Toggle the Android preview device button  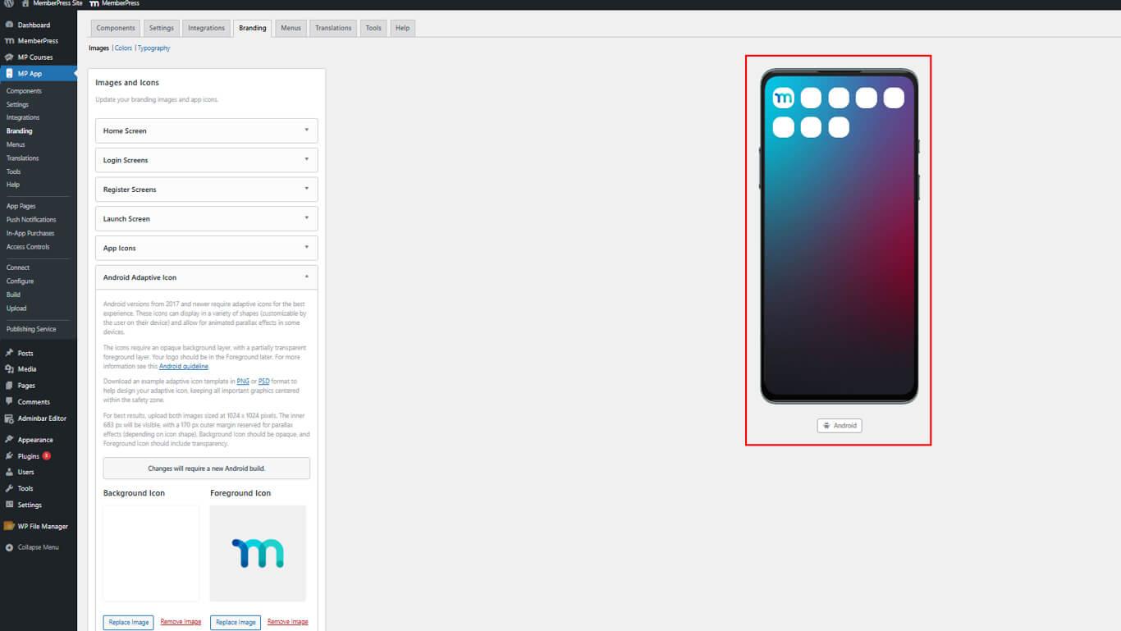[840, 426]
